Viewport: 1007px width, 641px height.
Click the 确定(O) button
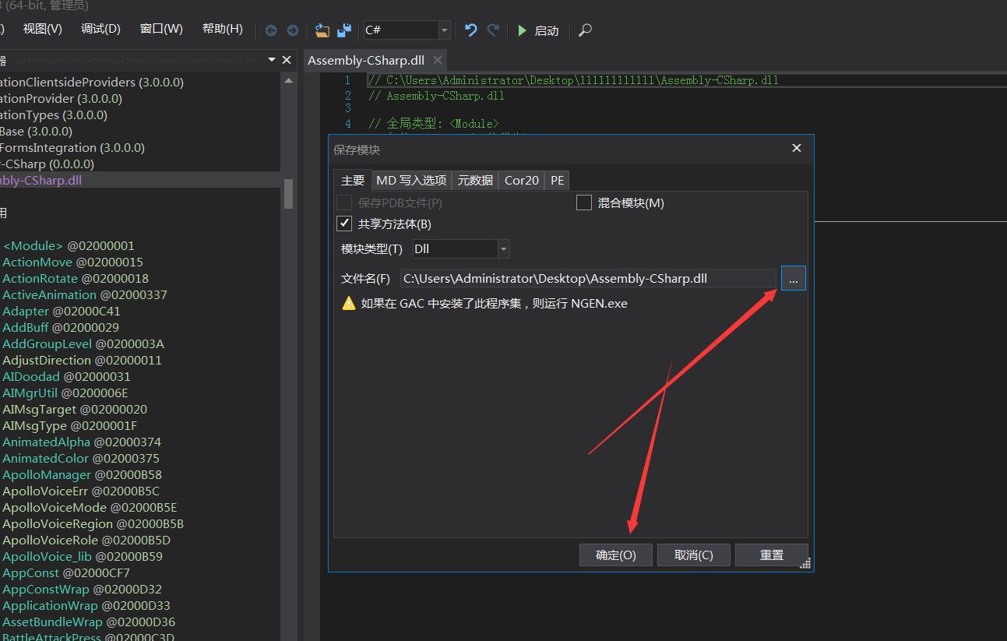[x=616, y=555]
